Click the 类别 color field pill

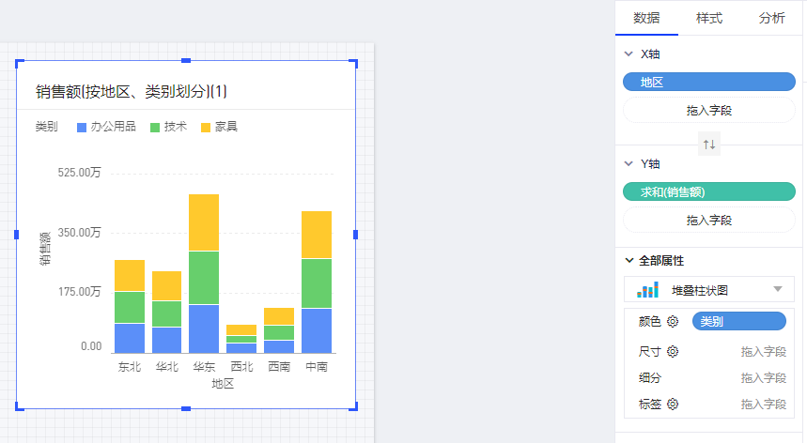[x=737, y=322]
